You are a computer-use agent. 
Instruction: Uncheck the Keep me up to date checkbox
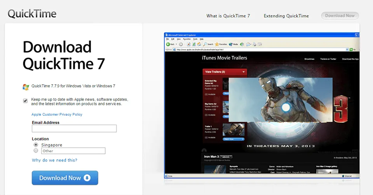[x=25, y=101]
